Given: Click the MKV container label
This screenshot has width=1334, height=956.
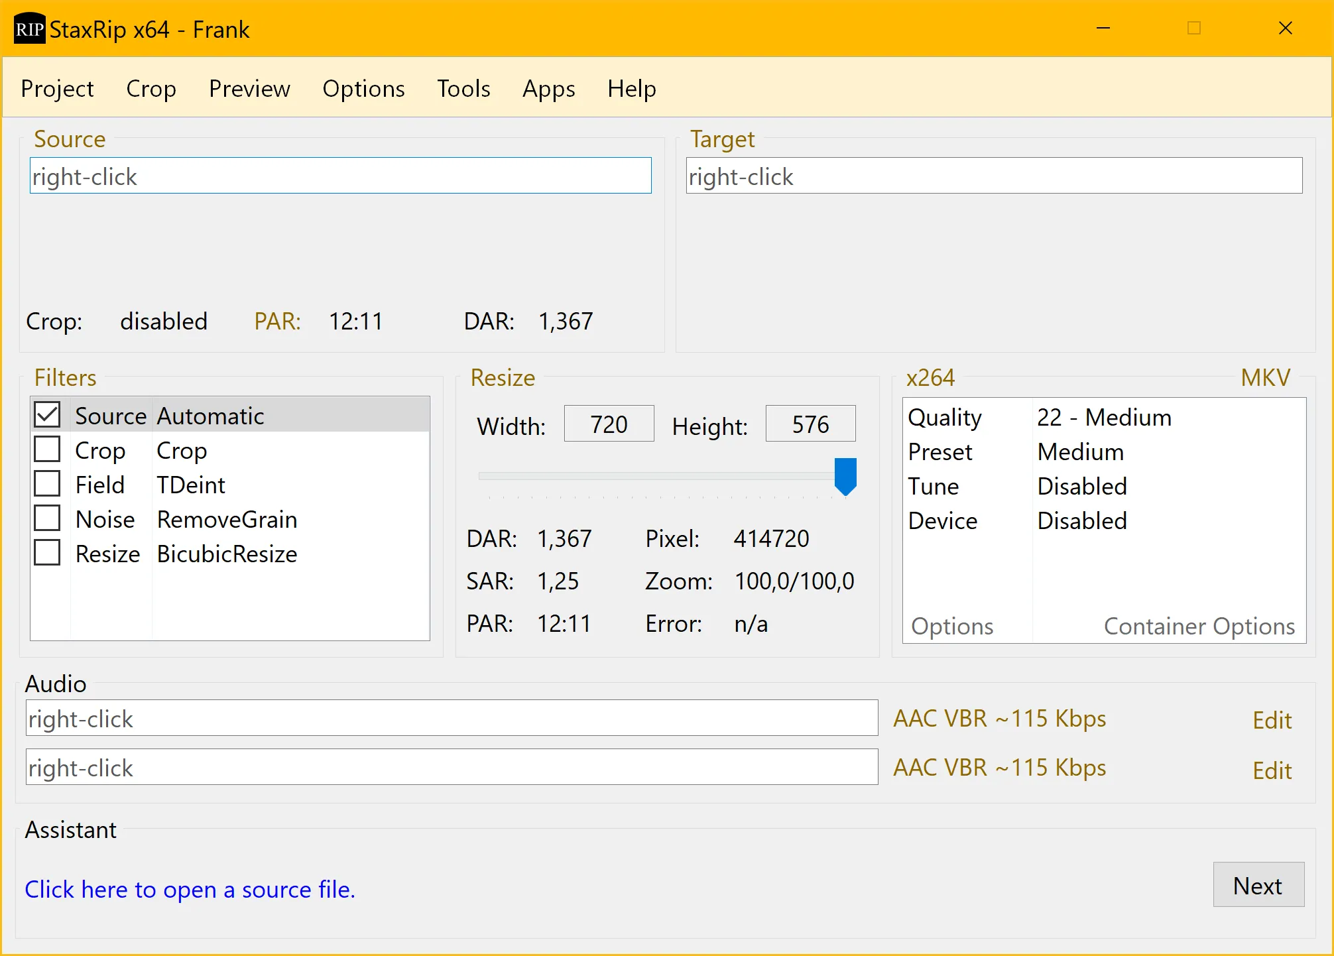Looking at the screenshot, I should [1265, 377].
